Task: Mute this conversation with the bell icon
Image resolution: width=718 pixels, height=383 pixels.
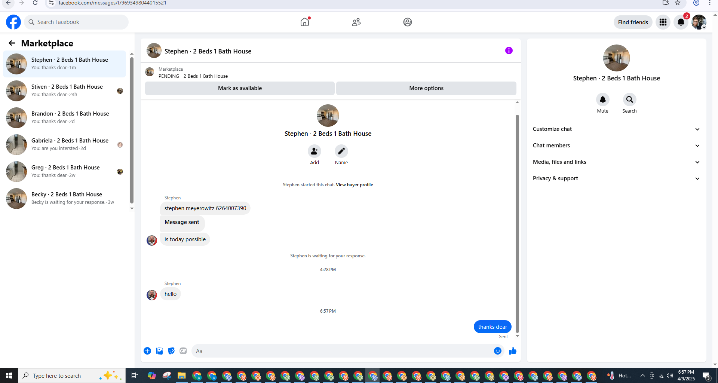Action: point(603,99)
